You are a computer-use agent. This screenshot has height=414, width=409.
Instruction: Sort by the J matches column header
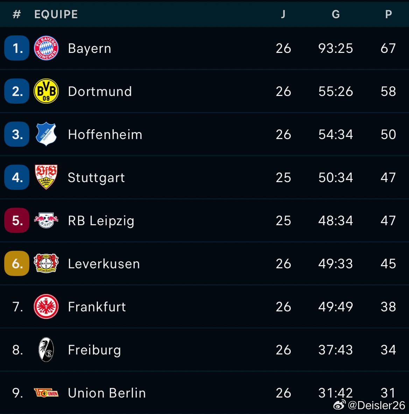pyautogui.click(x=283, y=14)
